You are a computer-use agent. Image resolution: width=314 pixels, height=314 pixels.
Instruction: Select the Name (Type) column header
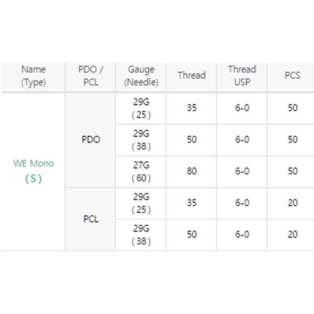coord(33,76)
